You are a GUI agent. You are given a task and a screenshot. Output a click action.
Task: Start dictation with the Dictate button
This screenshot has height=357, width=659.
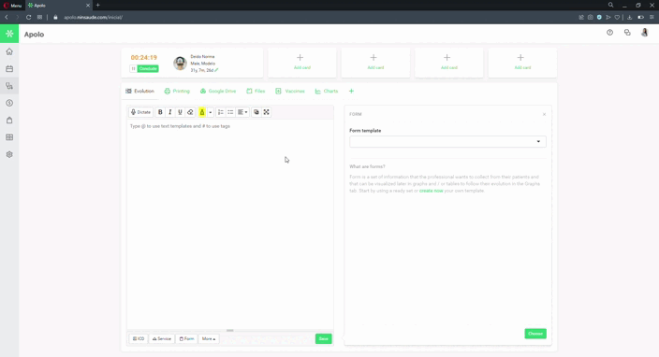tap(140, 112)
